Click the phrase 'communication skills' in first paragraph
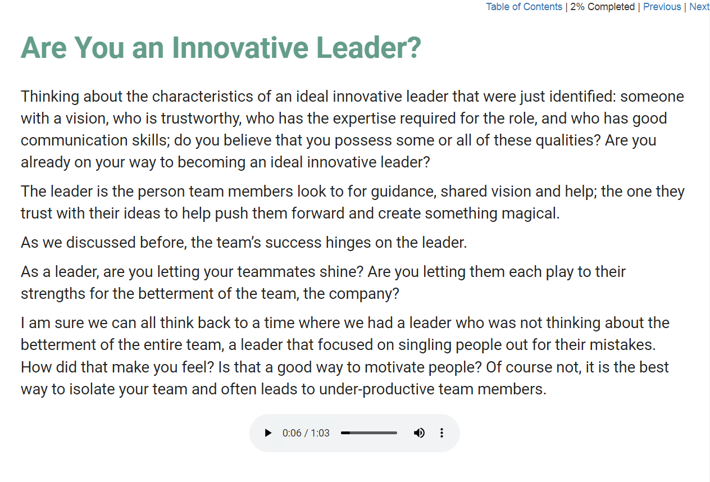710x482 pixels. click(95, 140)
